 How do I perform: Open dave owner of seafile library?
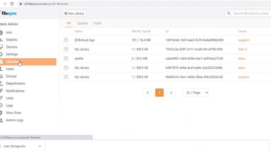click(x=242, y=58)
